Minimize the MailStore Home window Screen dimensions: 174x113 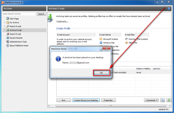(157, 2)
